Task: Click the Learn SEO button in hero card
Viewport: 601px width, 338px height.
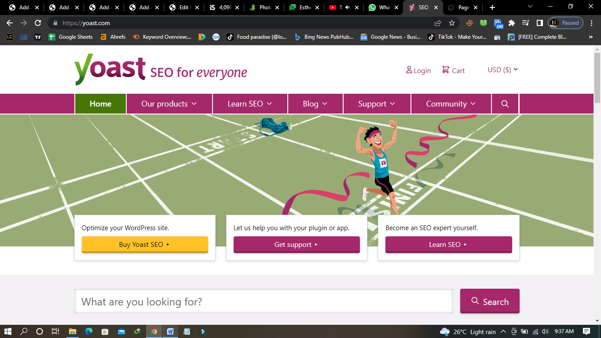Action: (449, 245)
